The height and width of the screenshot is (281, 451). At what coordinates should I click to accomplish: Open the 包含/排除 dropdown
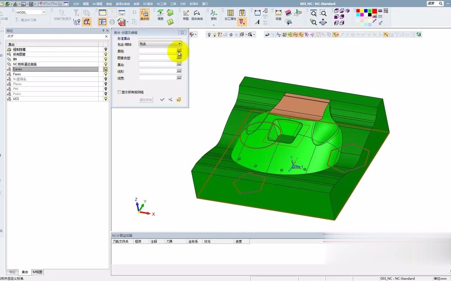pyautogui.click(x=180, y=44)
